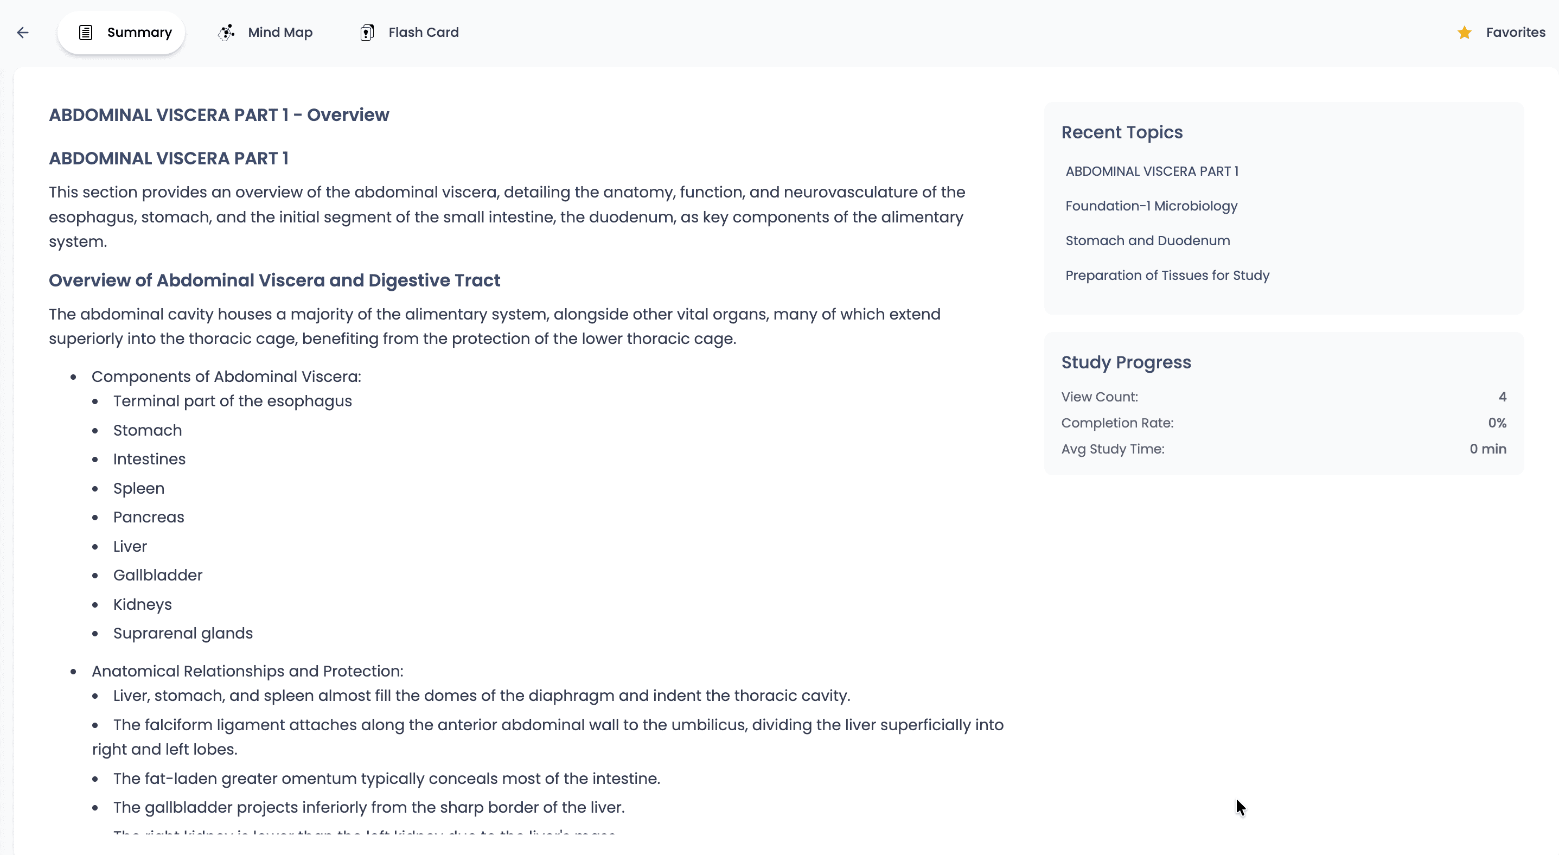The width and height of the screenshot is (1559, 855).
Task: Switch to the Mind Map tab
Action: [x=279, y=32]
